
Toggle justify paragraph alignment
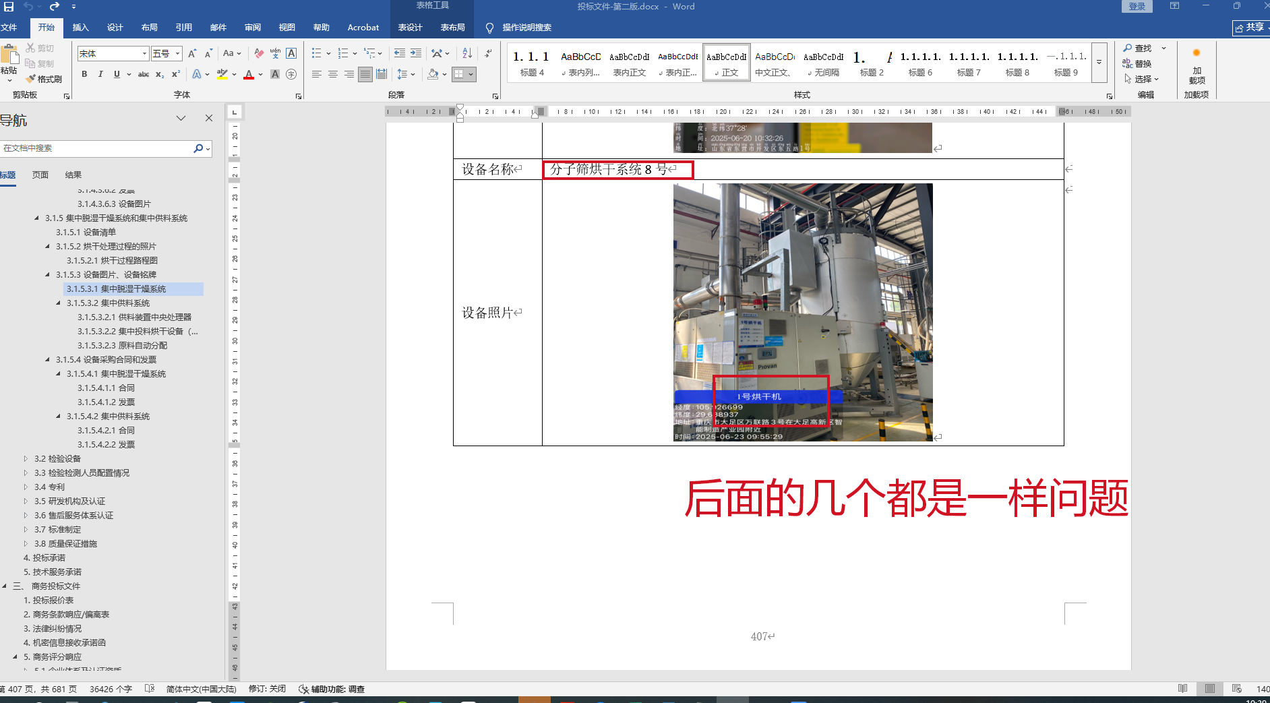[365, 74]
